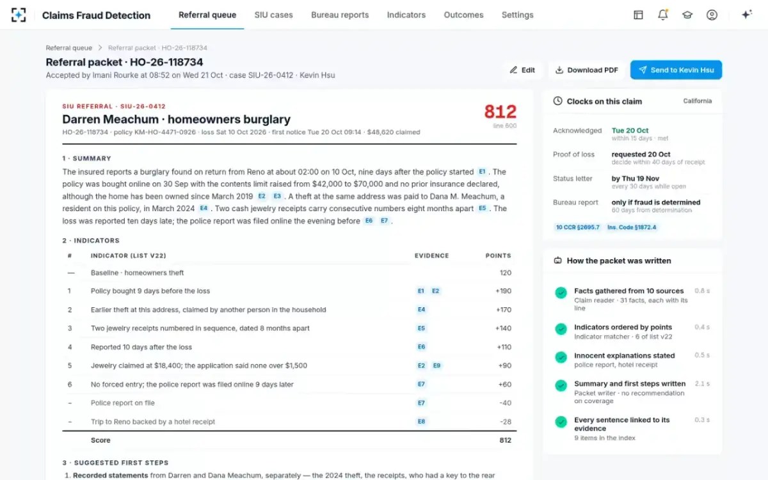The height and width of the screenshot is (480, 768).
Task: Click the robot icon beside How the packet was written
Action: (557, 260)
